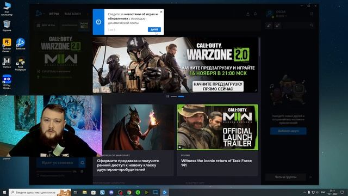
Task: Open the Warzone 2.0 preload banner
Action: tap(175, 65)
